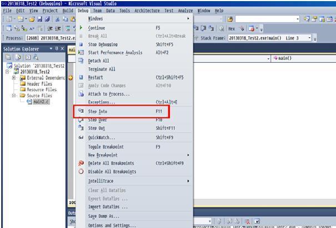Choose Stop Debugging menu item
The image size is (336, 228).
click(x=135, y=44)
